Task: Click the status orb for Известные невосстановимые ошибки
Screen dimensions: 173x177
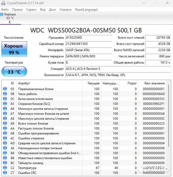Action: (x=5, y=158)
